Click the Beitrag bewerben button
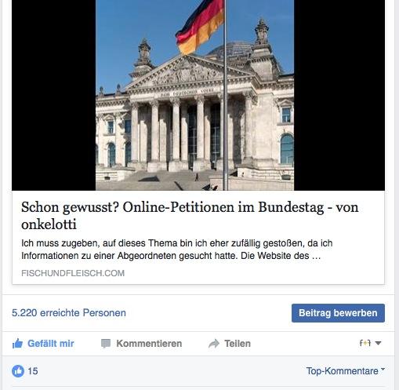The height and width of the screenshot is (390, 399). (x=338, y=313)
